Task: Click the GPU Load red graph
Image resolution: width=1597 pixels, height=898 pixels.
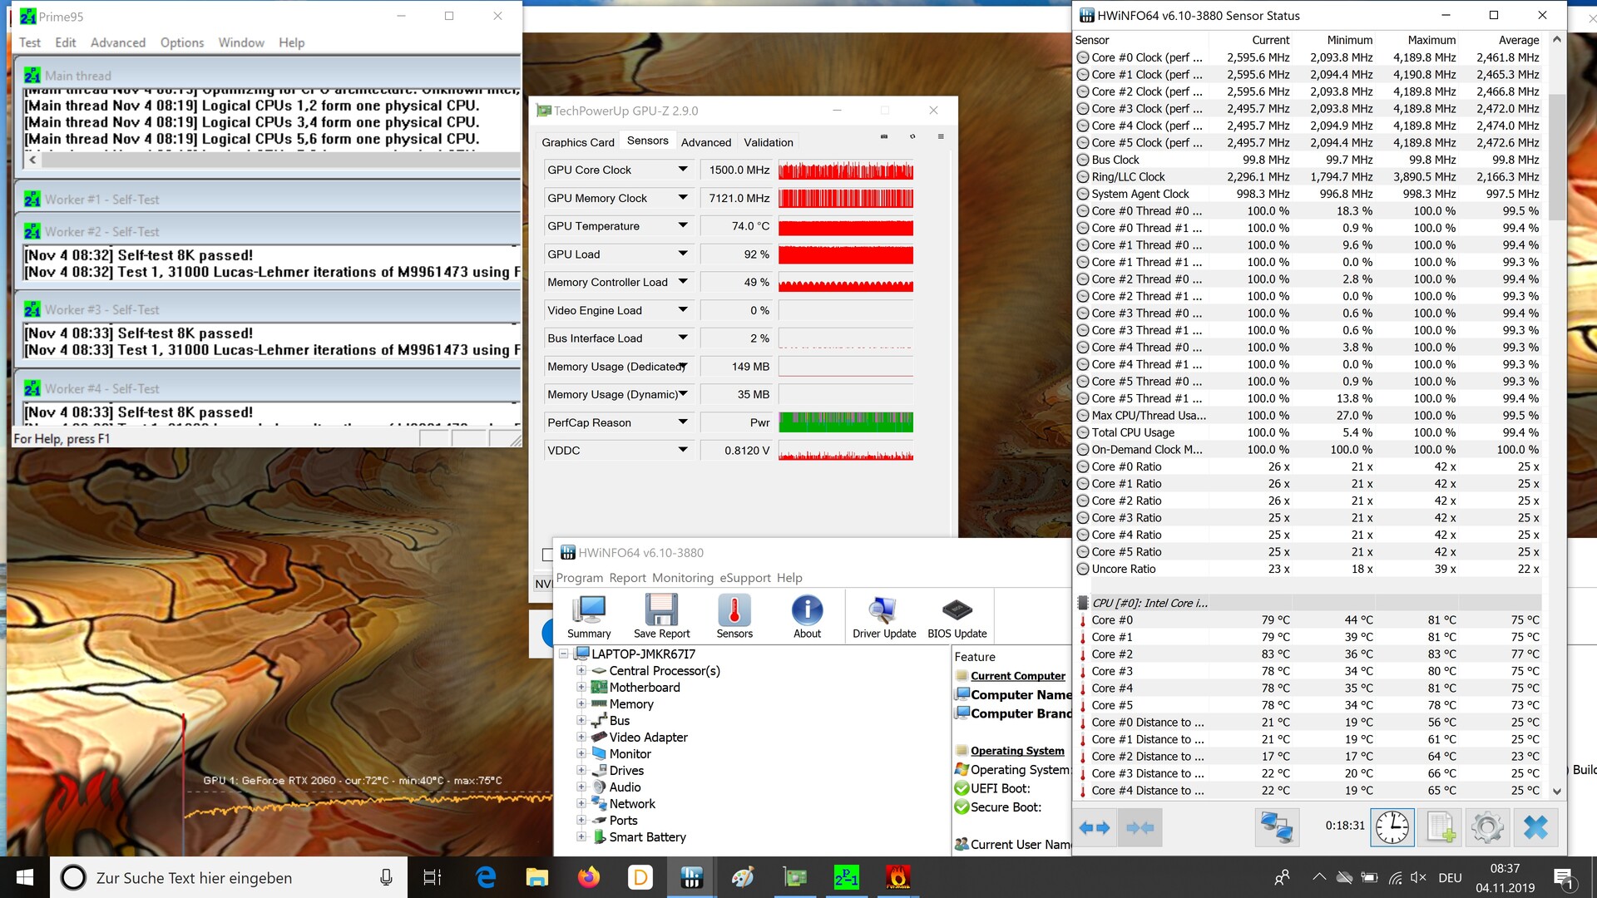Action: (846, 254)
